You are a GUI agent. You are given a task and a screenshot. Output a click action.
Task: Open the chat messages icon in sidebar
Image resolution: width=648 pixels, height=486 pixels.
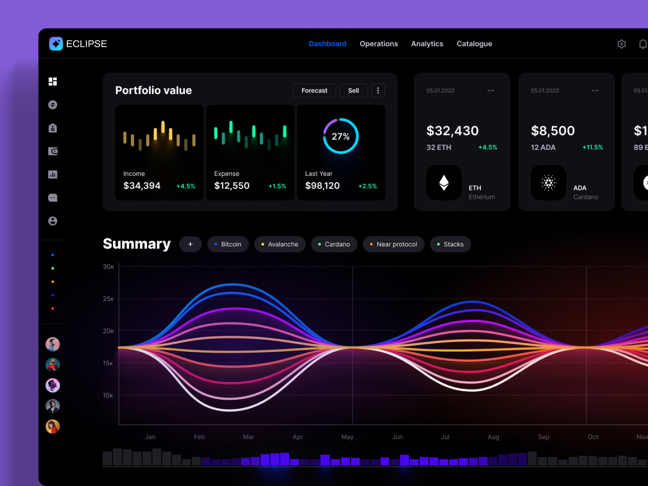pyautogui.click(x=53, y=198)
